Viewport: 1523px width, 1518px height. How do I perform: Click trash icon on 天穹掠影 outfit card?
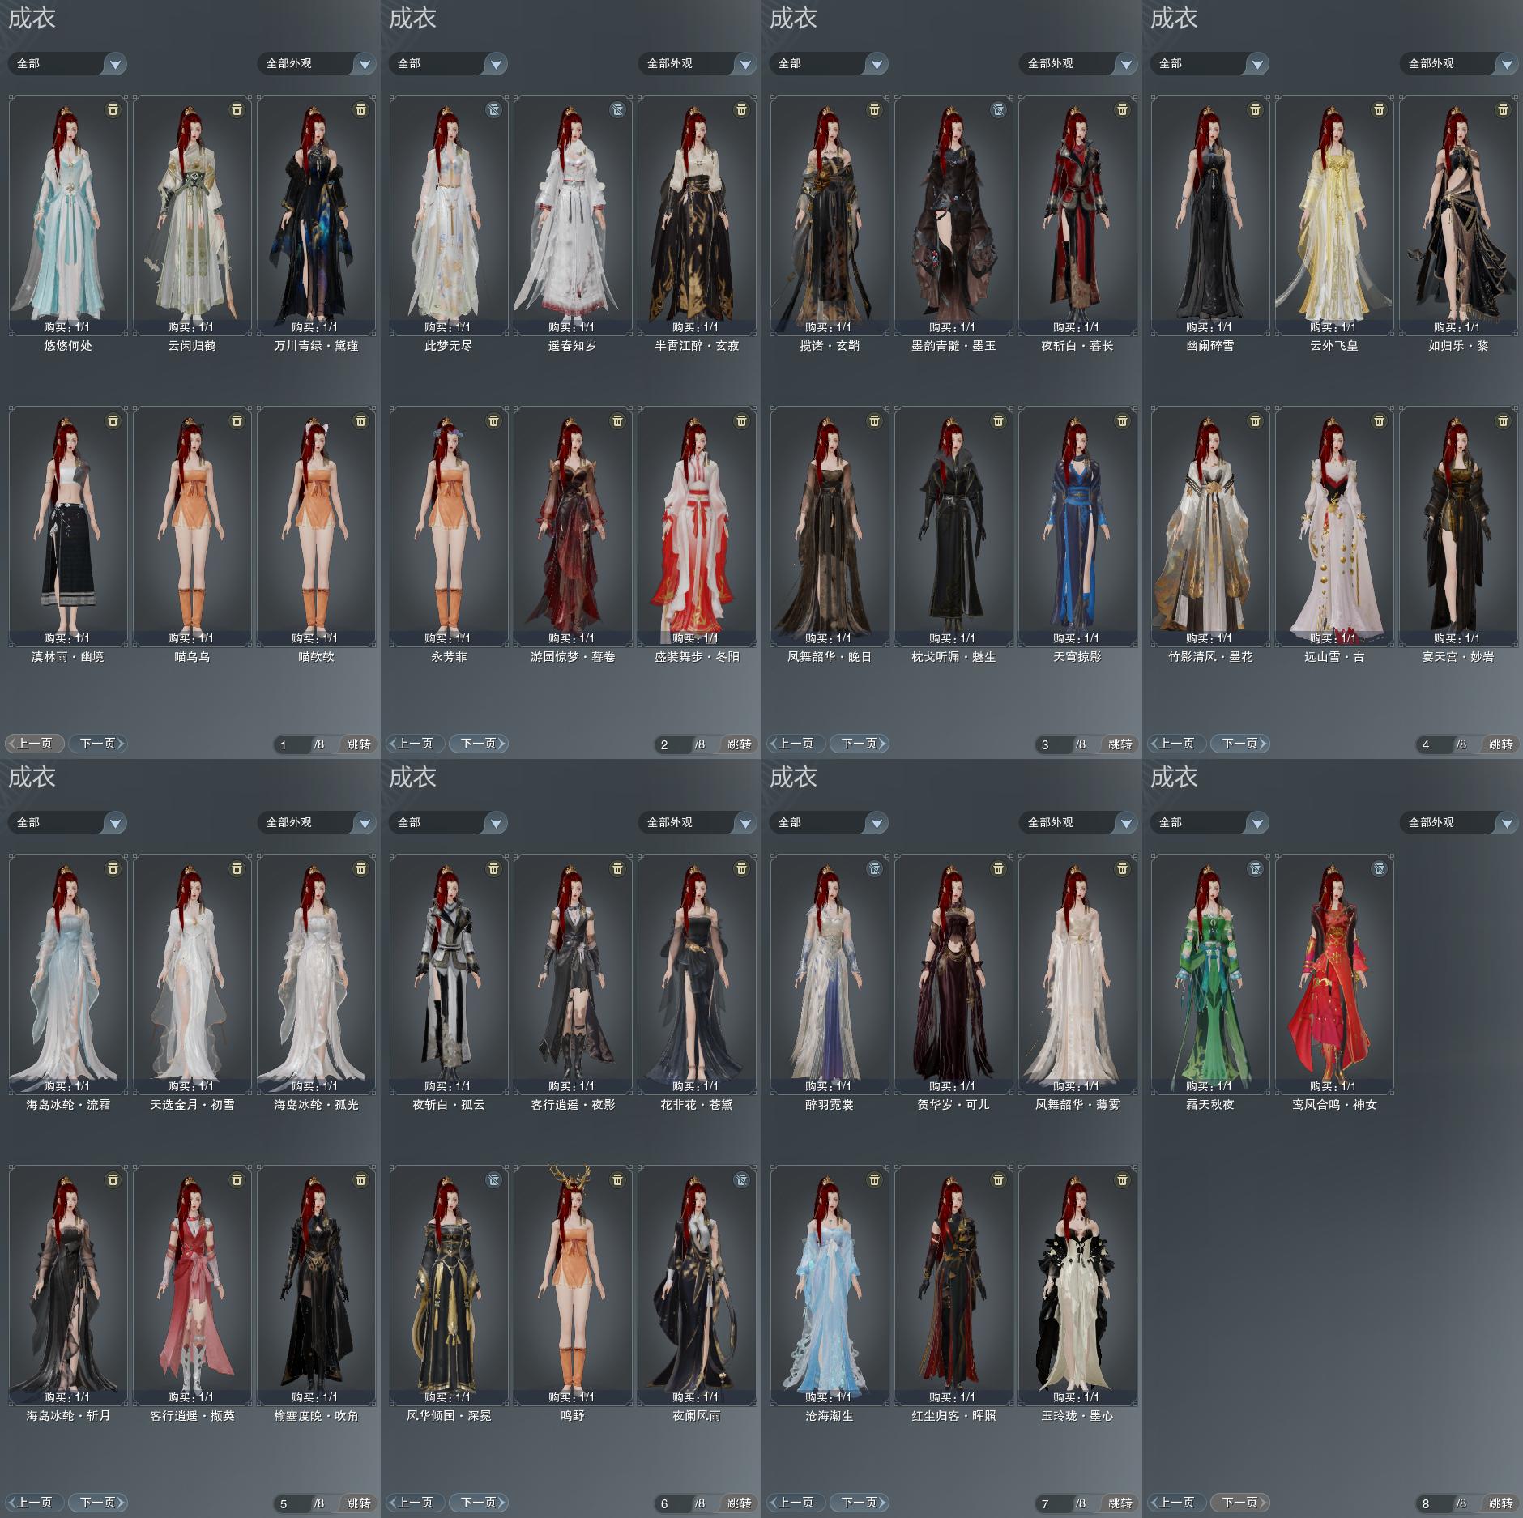pyautogui.click(x=1122, y=420)
